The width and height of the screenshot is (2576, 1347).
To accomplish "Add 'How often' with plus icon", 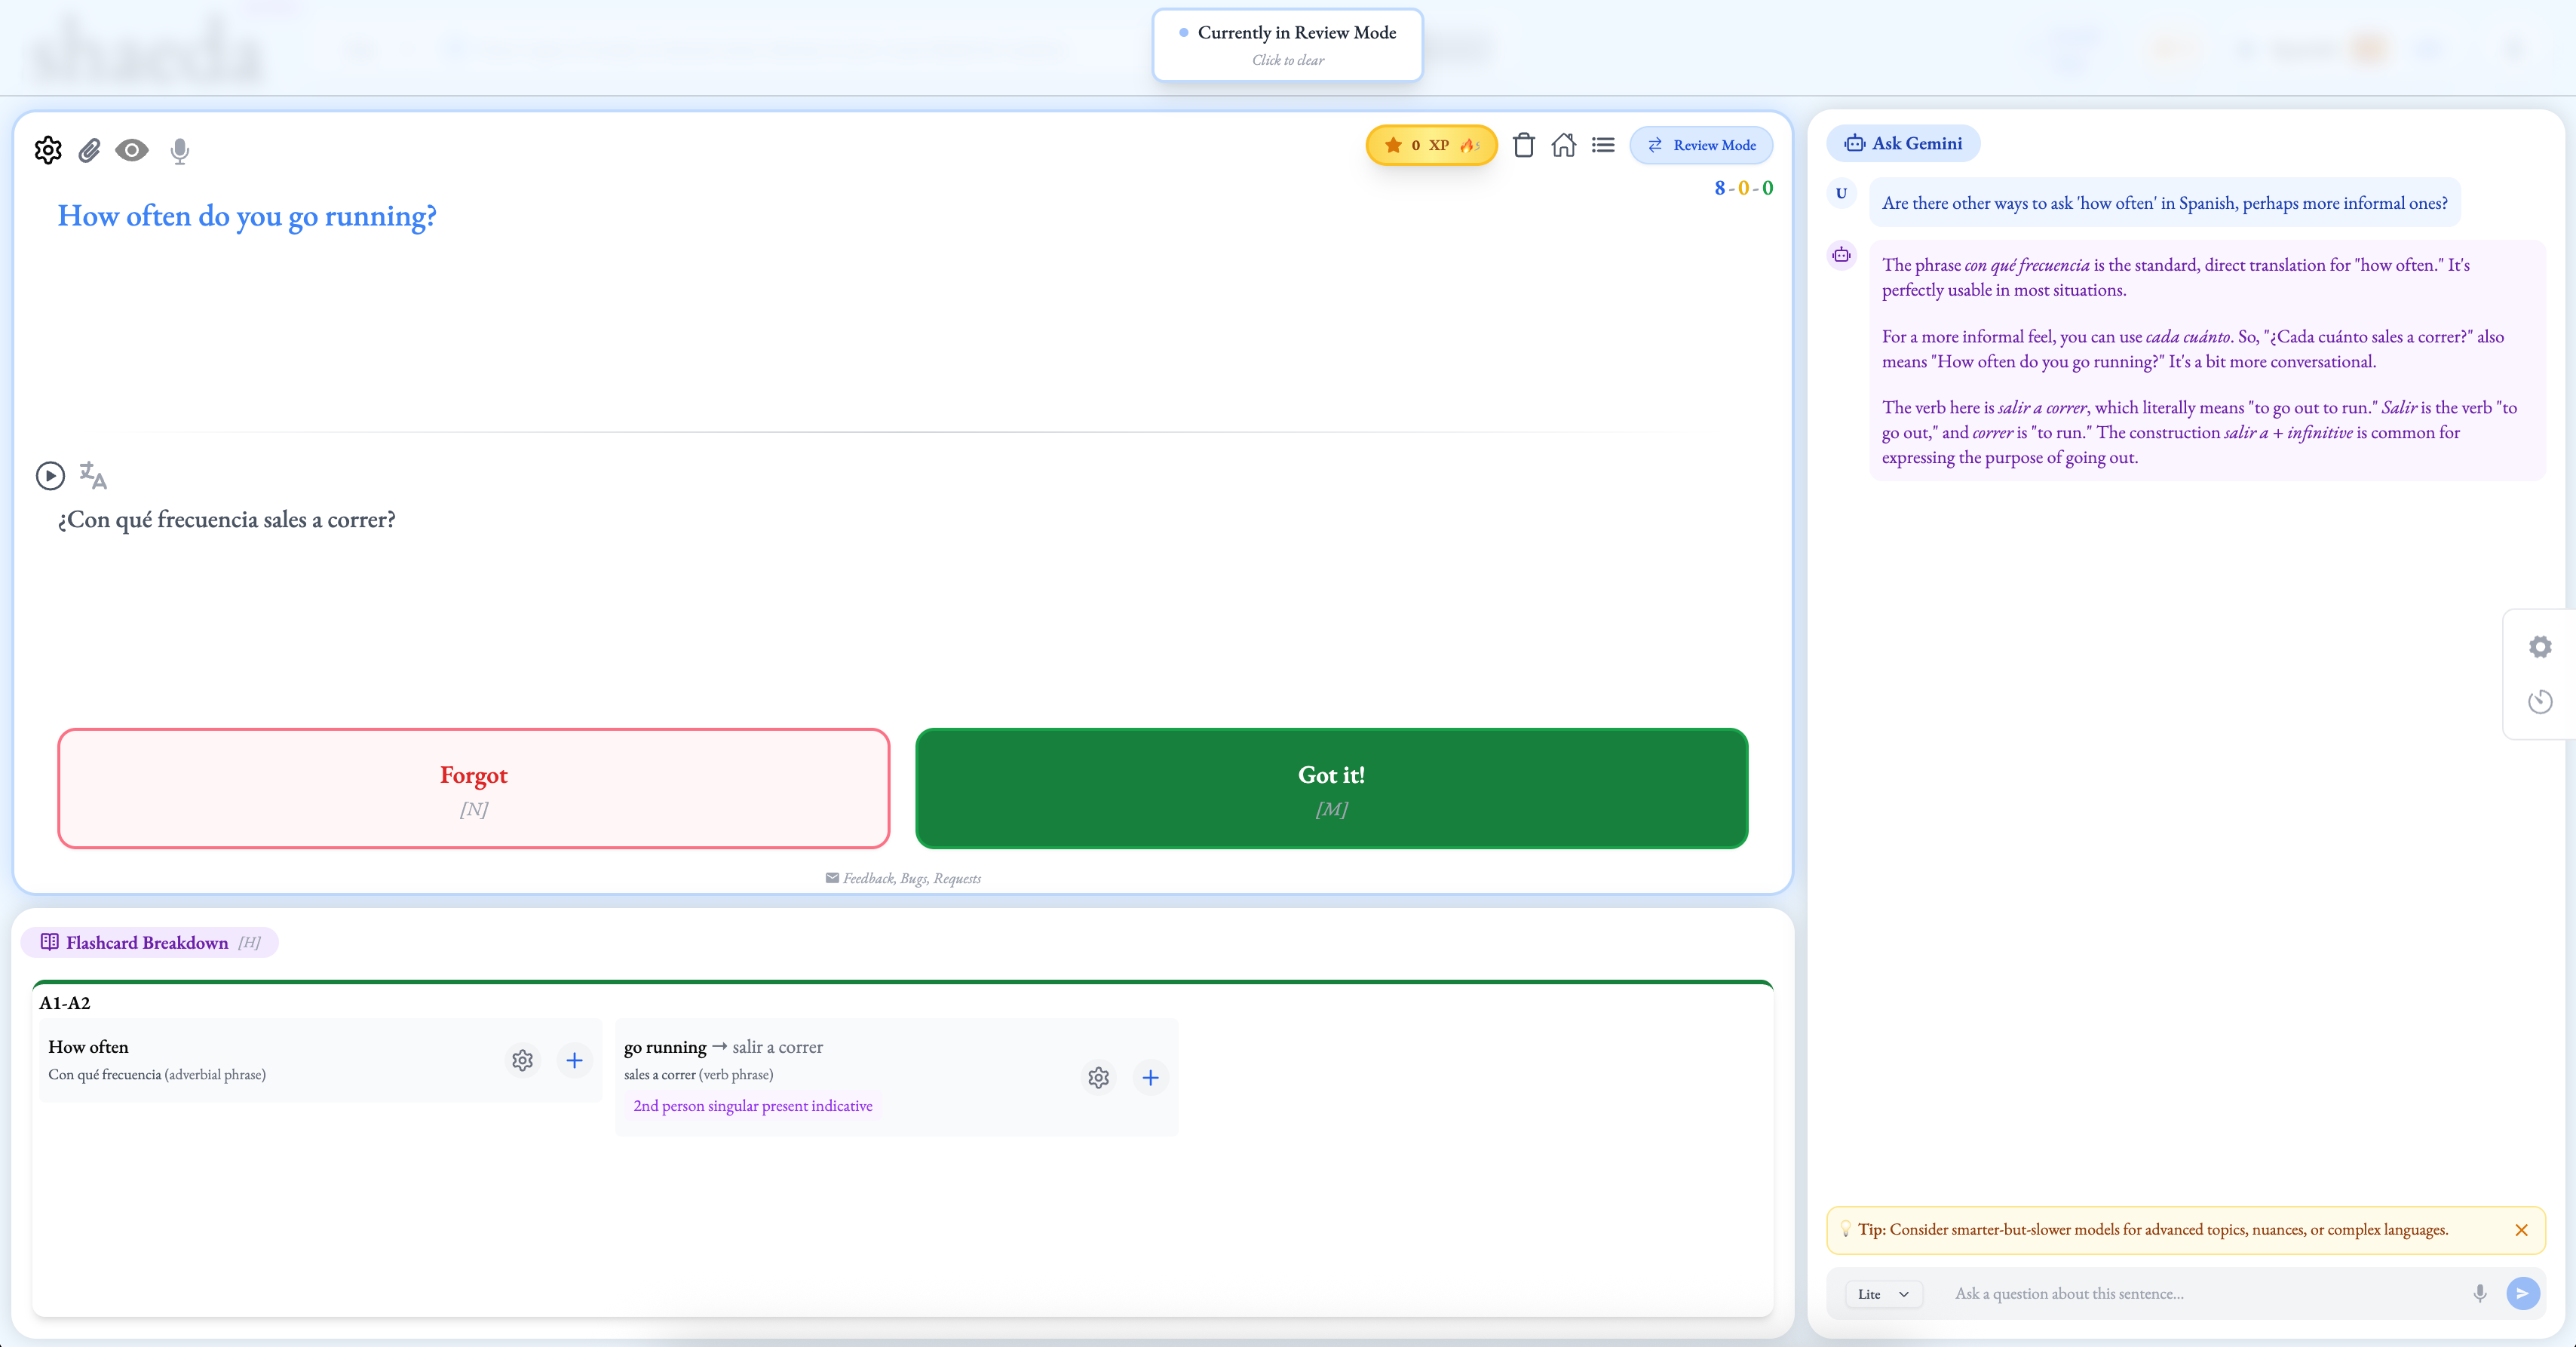I will pyautogui.click(x=574, y=1060).
